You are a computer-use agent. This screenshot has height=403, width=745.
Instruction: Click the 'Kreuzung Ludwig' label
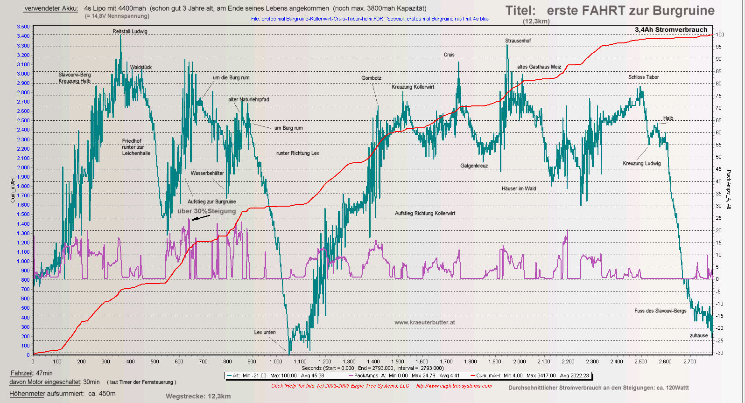point(641,163)
